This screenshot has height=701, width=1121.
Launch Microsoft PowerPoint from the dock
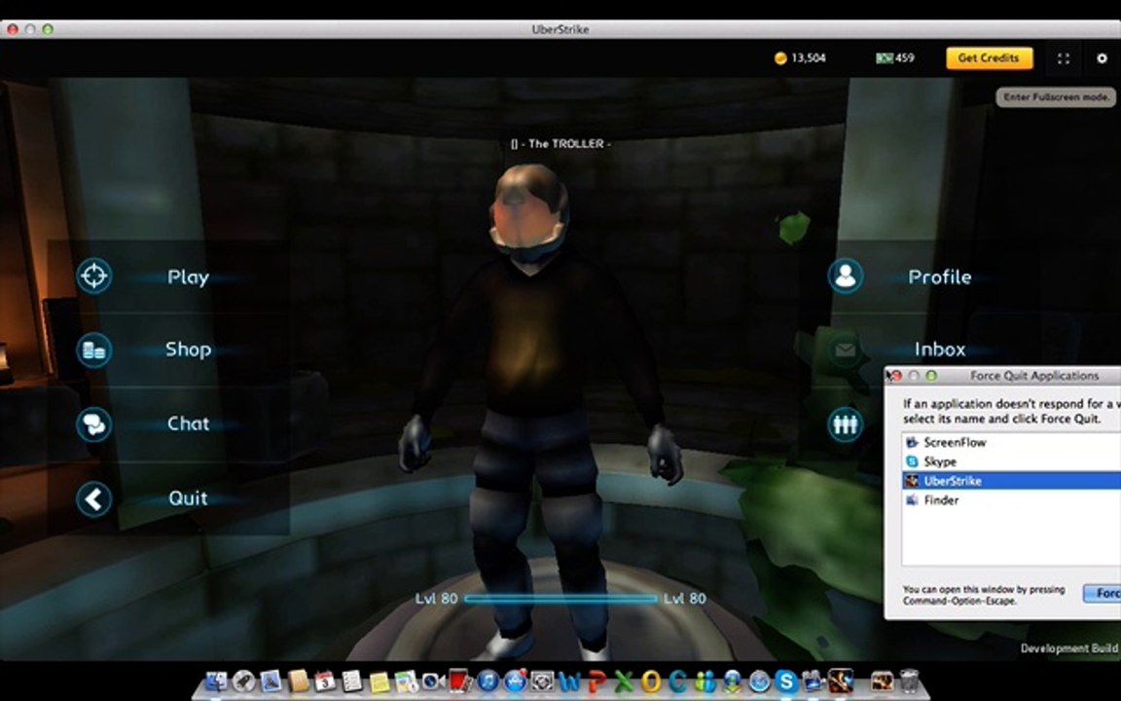click(x=597, y=681)
